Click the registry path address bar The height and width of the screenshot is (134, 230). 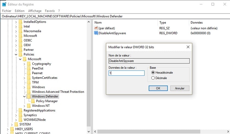coord(115,16)
